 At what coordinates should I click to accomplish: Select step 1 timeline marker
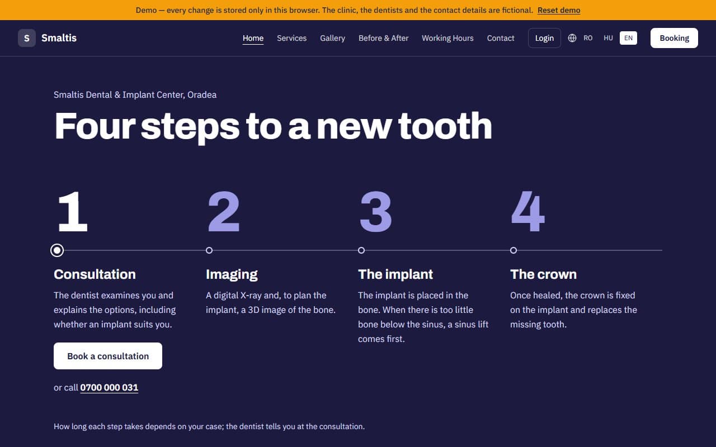(x=56, y=250)
